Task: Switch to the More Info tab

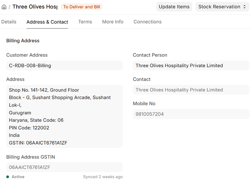Action: [112, 22]
